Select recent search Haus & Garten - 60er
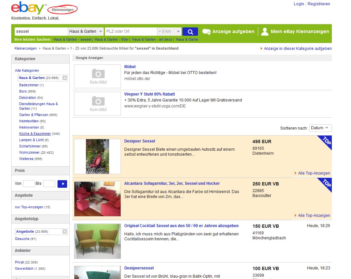 [x=111, y=39]
